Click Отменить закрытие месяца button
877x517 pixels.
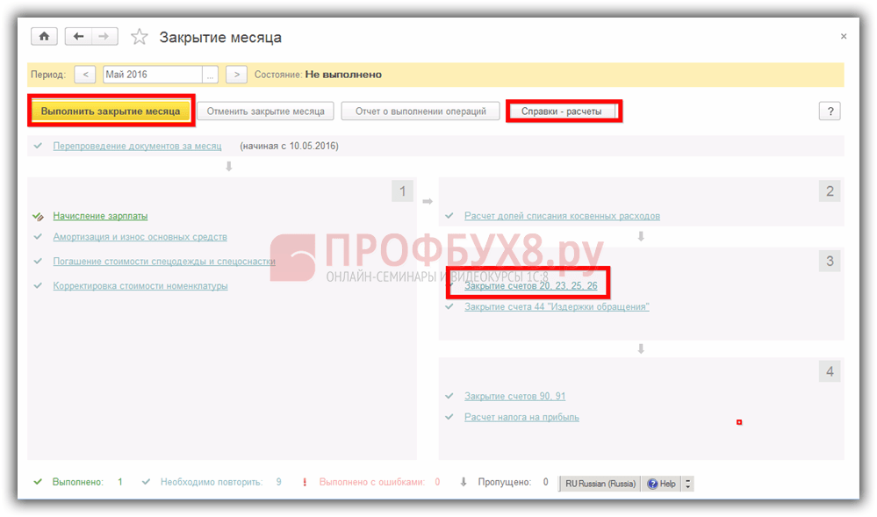tap(266, 111)
